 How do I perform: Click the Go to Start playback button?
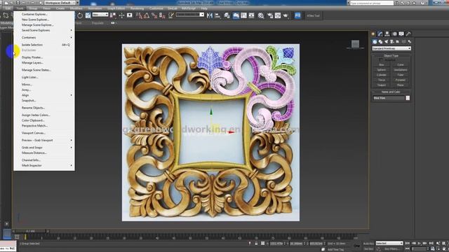pos(408,243)
